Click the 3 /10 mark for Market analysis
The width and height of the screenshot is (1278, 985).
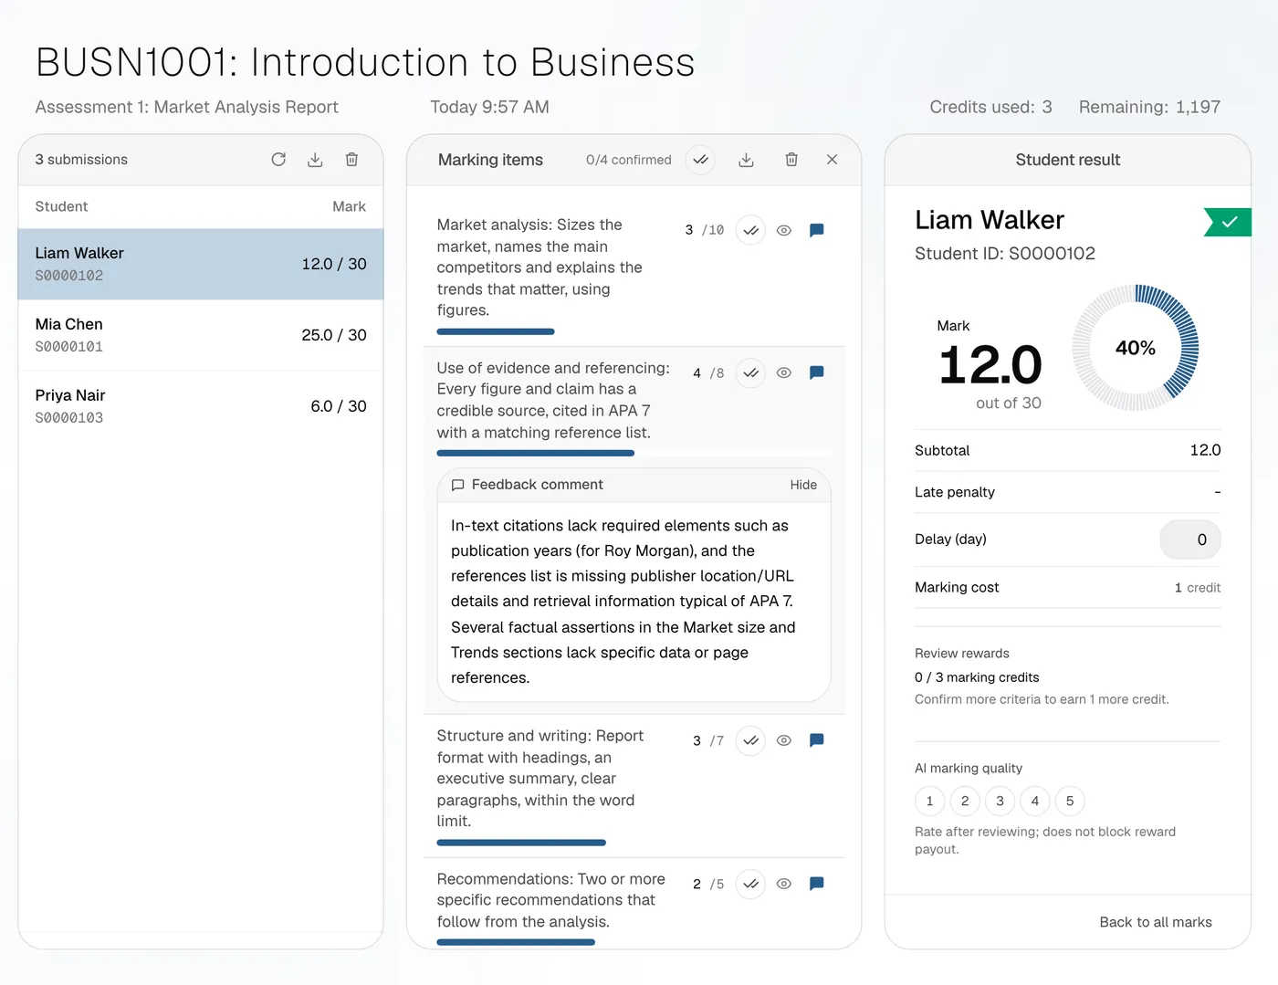(704, 230)
